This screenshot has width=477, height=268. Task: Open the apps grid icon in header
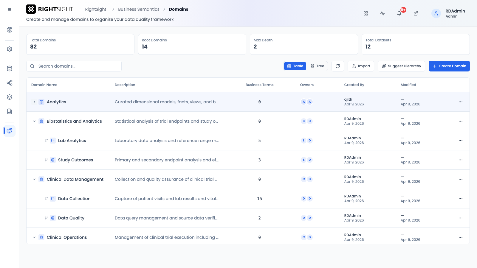pos(366,13)
